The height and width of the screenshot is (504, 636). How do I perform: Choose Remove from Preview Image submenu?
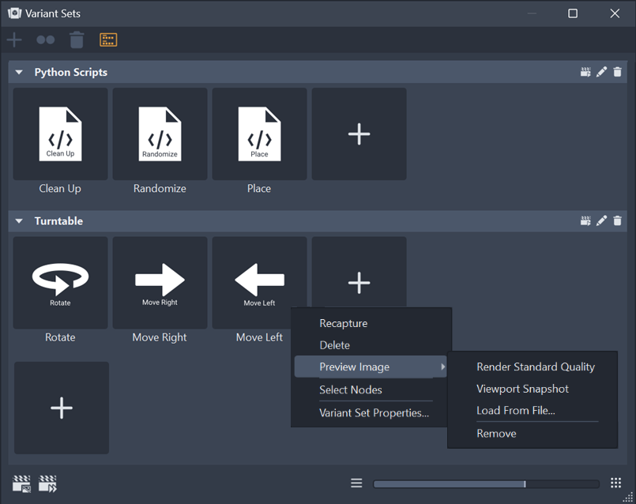[496, 434]
